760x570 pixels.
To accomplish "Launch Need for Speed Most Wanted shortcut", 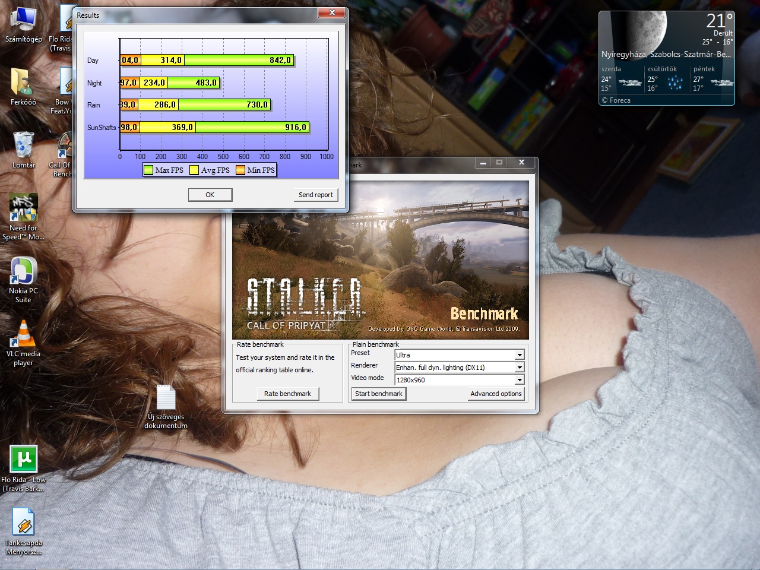I will tap(23, 217).
